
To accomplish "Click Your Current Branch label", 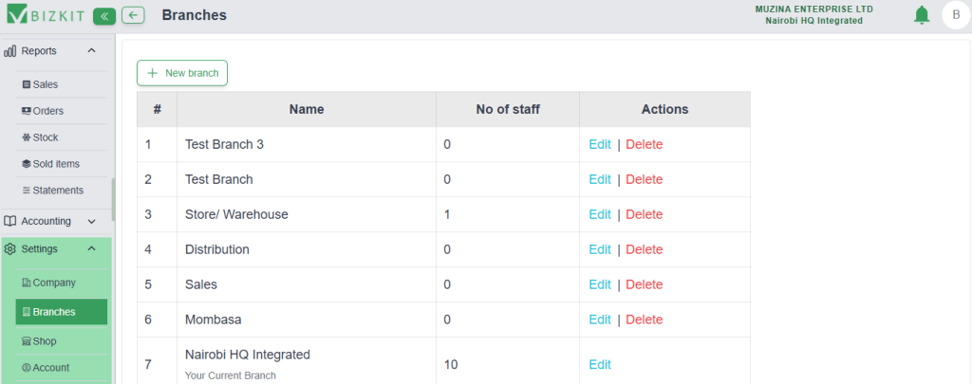I will tap(230, 375).
